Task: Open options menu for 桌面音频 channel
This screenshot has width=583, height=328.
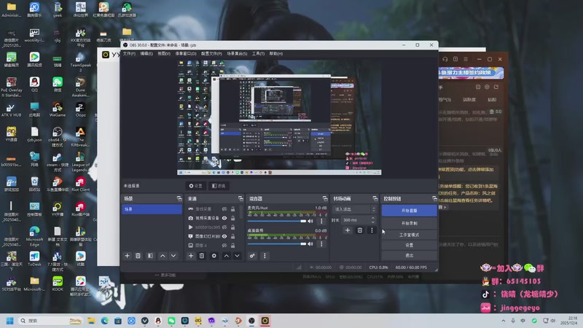Action: [323, 243]
